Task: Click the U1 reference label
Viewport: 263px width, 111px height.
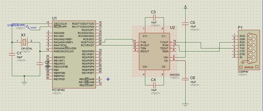Action: tap(54, 18)
